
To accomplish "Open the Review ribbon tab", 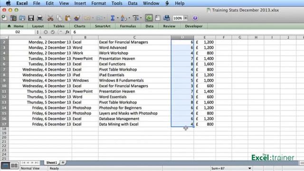I will (x=169, y=26).
